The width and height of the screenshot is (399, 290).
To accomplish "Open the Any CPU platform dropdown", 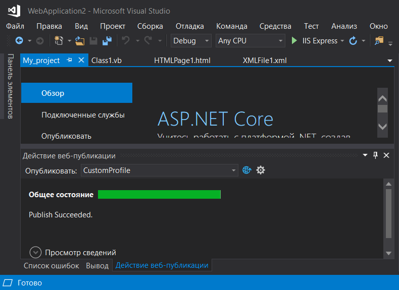I will point(250,41).
